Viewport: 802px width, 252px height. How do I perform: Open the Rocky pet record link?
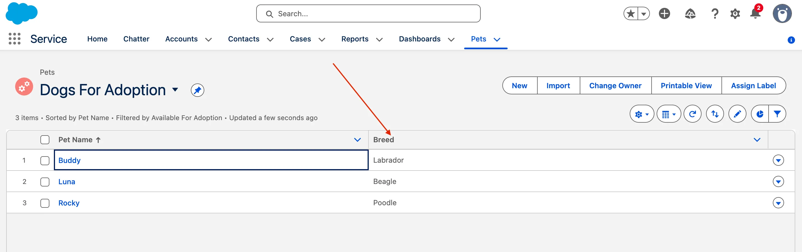tap(69, 203)
